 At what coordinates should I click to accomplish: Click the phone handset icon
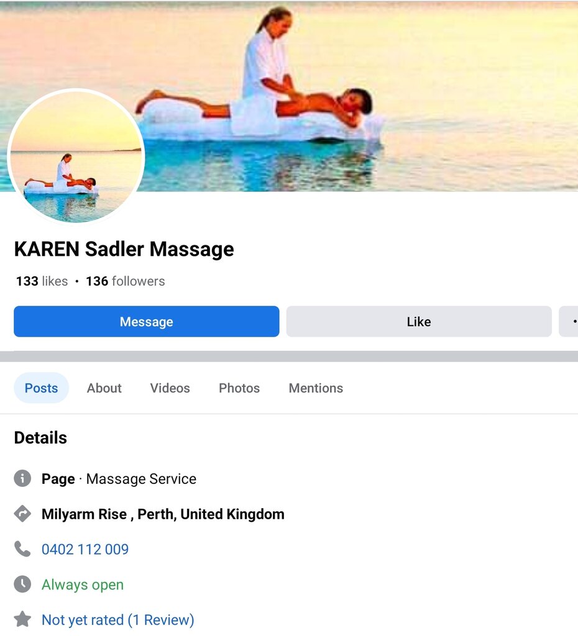(x=22, y=549)
